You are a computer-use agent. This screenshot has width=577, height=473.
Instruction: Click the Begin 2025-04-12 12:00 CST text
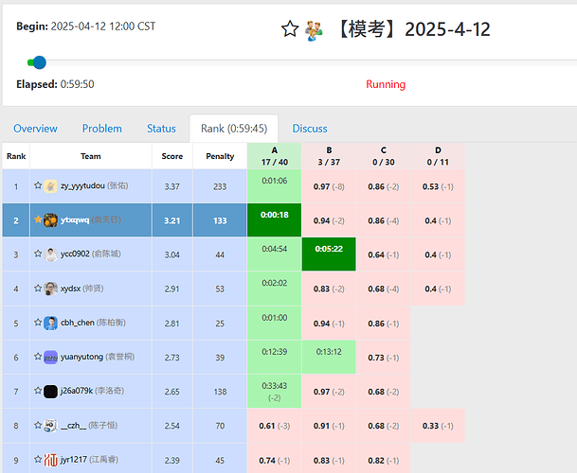(x=85, y=26)
